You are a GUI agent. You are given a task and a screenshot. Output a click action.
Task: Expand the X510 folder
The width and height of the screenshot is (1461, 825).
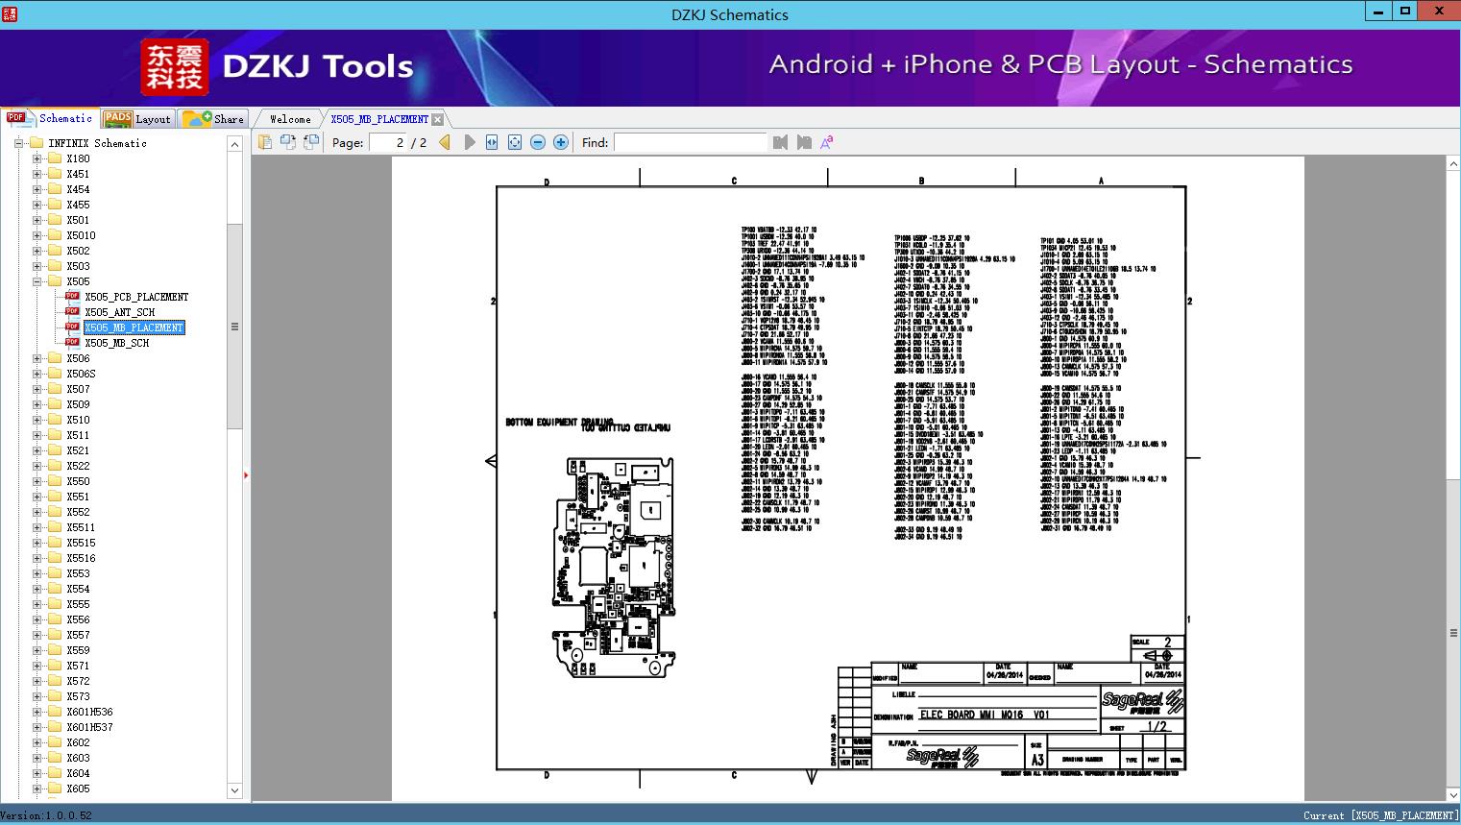pyautogui.click(x=37, y=420)
